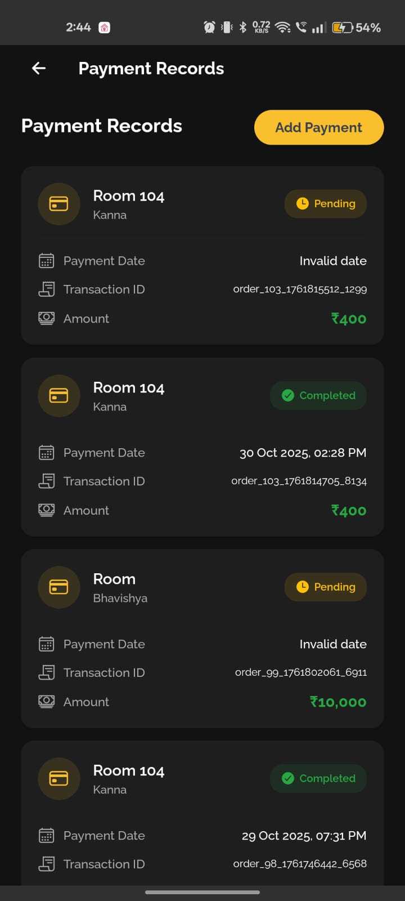
Task: Tap the bottom home gesture bar
Action: click(202, 892)
